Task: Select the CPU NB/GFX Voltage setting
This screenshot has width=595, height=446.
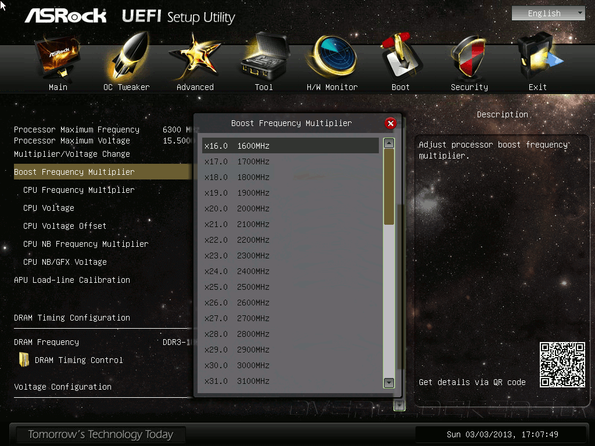Action: click(x=65, y=262)
